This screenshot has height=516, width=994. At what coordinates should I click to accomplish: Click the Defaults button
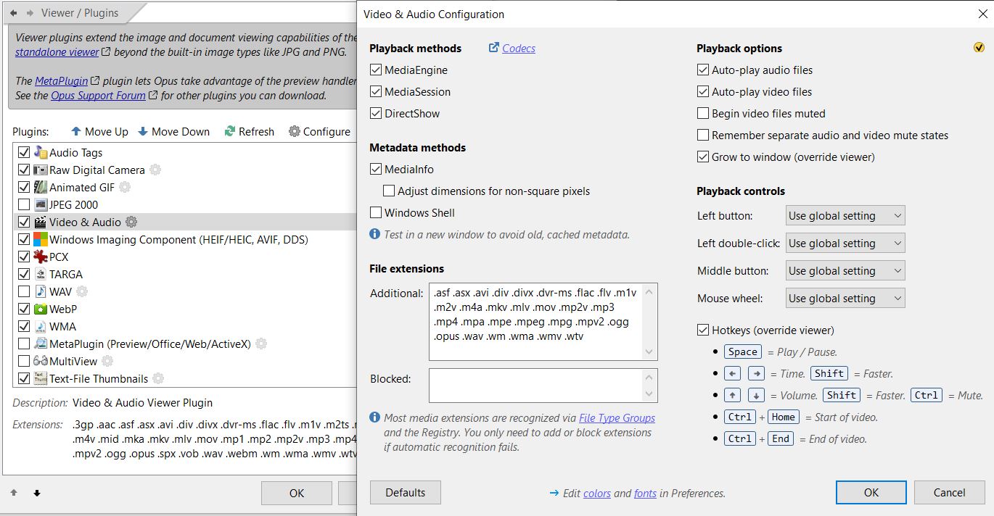(x=406, y=493)
